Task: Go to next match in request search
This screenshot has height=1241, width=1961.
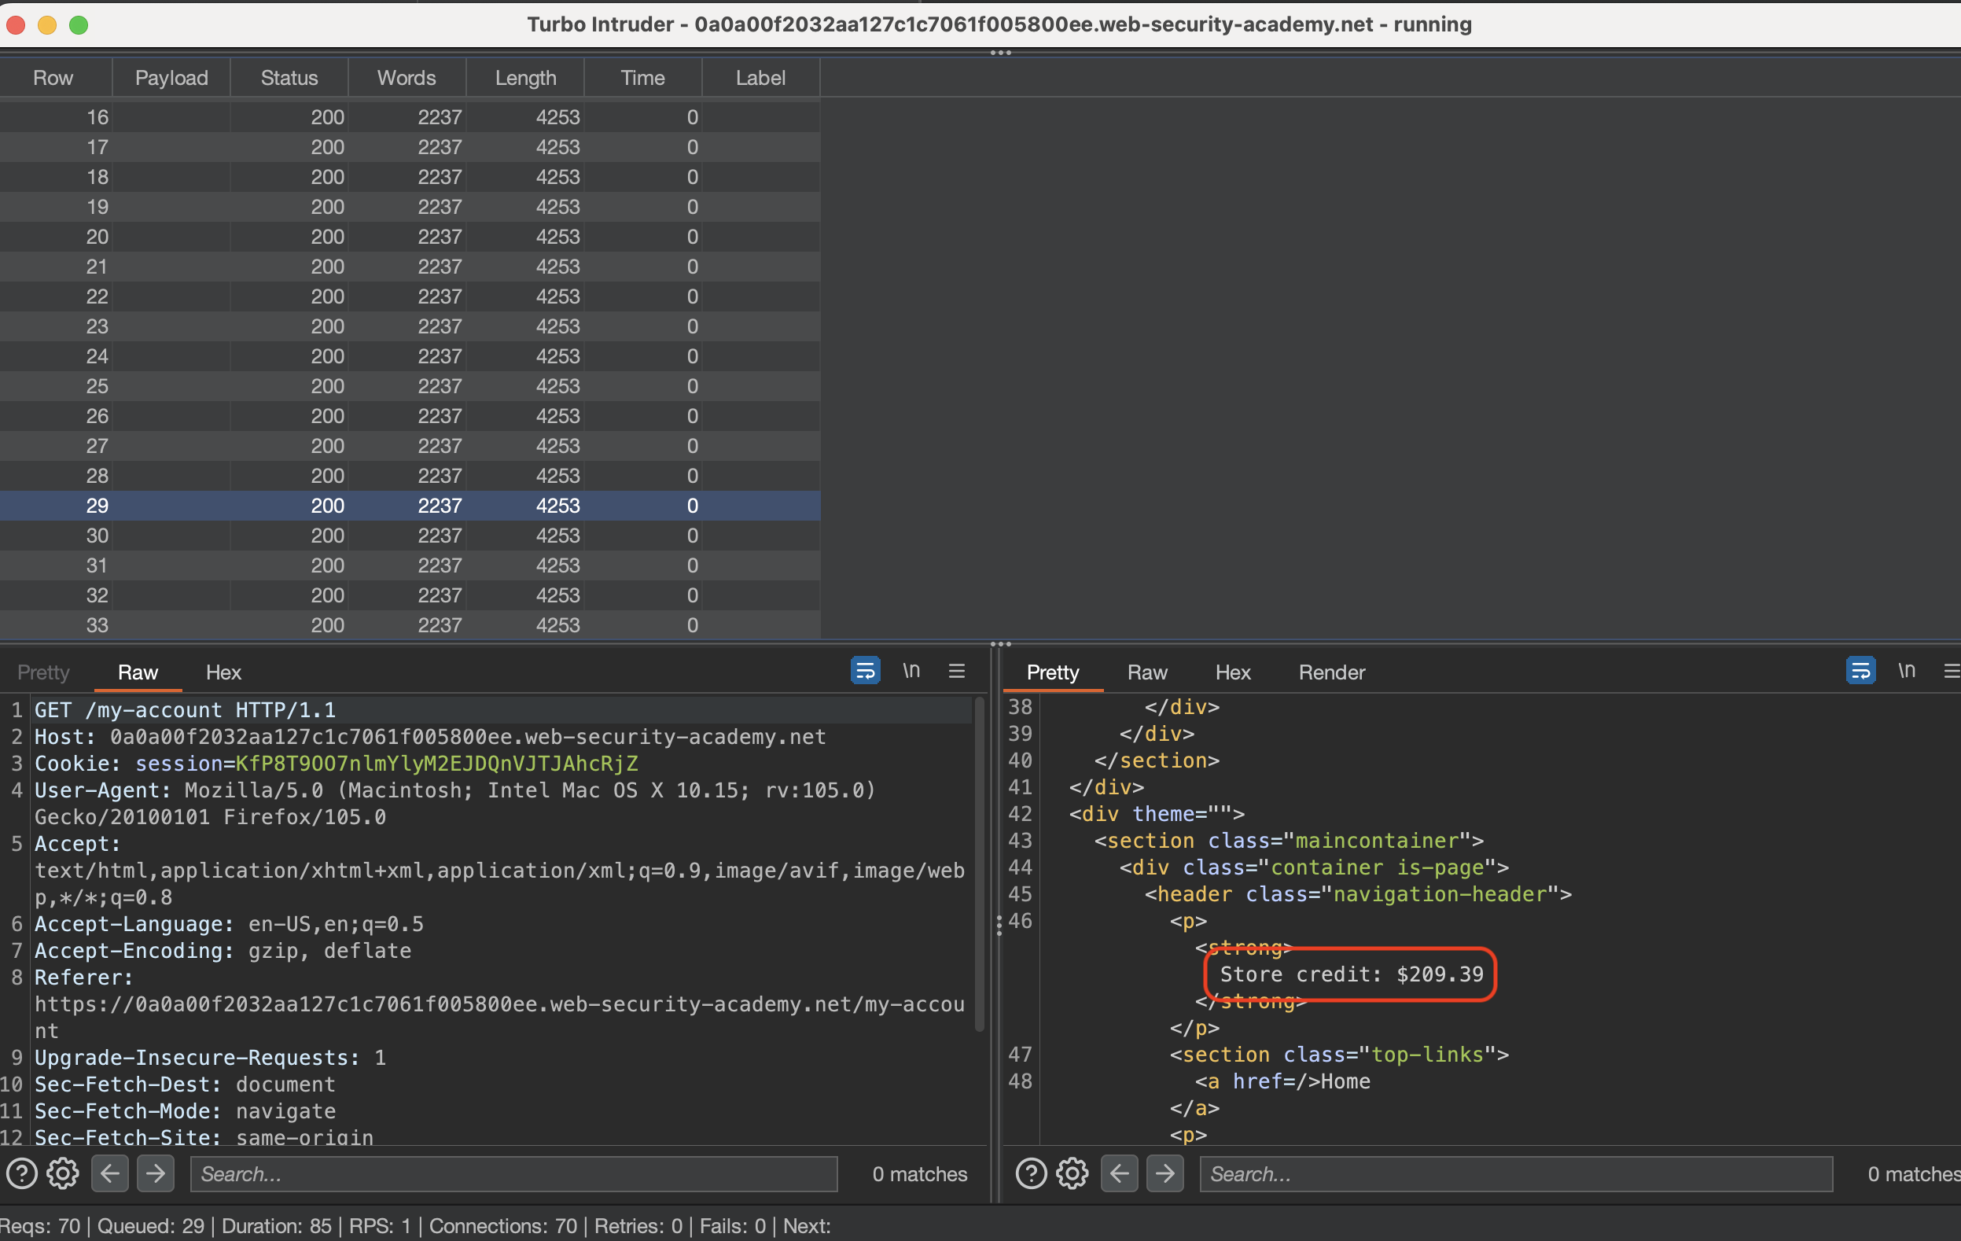Action: 155,1173
